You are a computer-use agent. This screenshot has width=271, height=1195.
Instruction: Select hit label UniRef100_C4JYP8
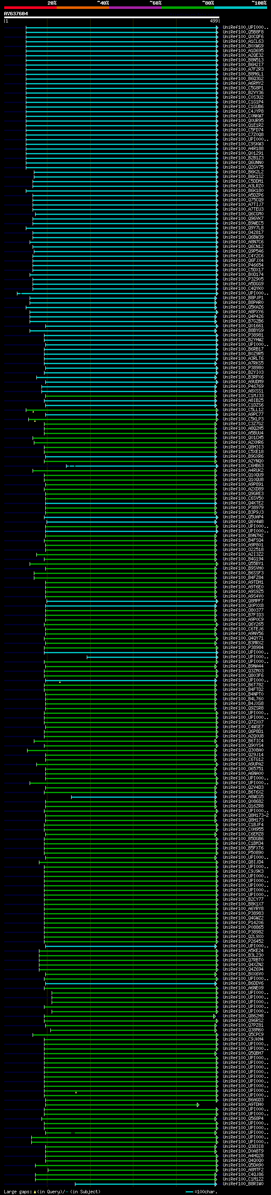(243, 111)
